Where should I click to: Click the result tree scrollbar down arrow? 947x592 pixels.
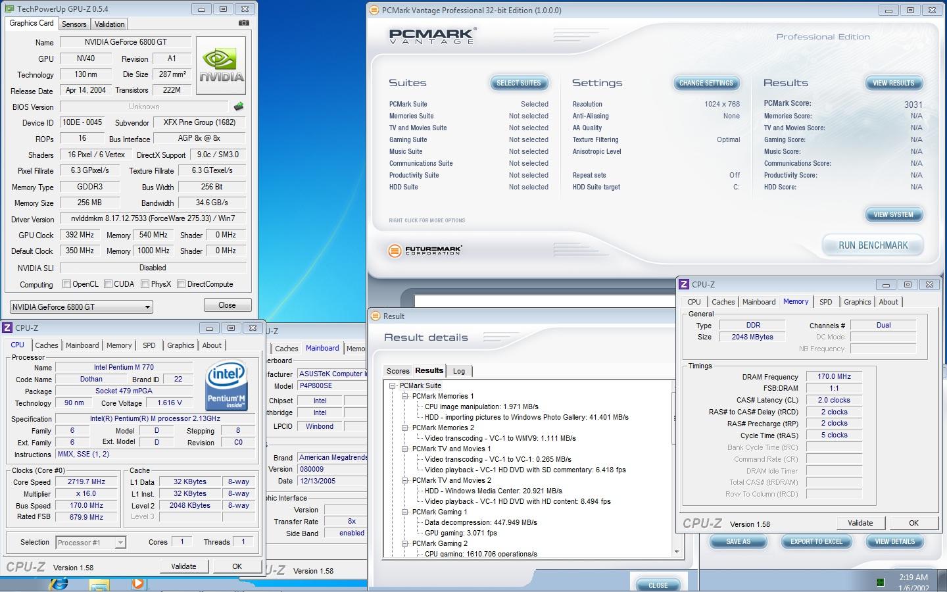click(677, 552)
